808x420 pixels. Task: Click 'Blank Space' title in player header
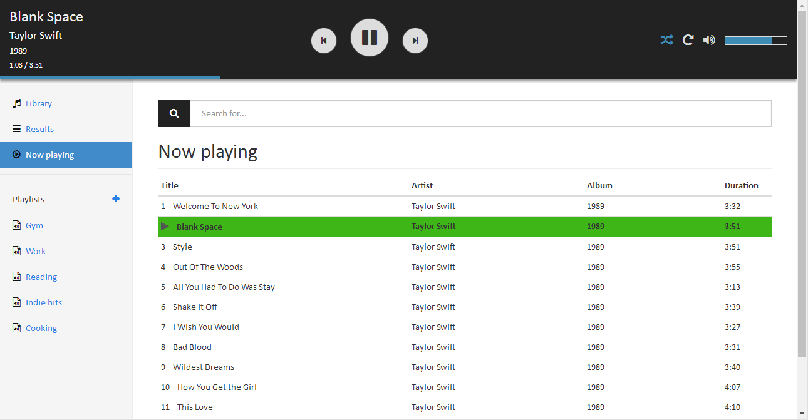click(46, 17)
